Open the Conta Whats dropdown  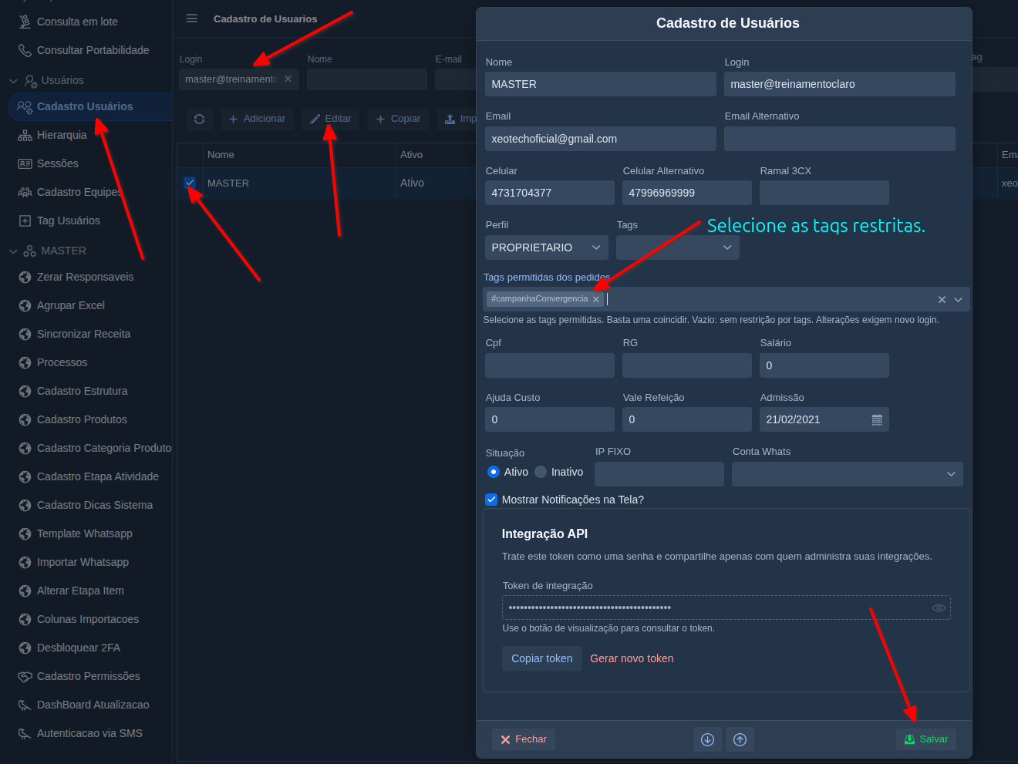pyautogui.click(x=848, y=474)
